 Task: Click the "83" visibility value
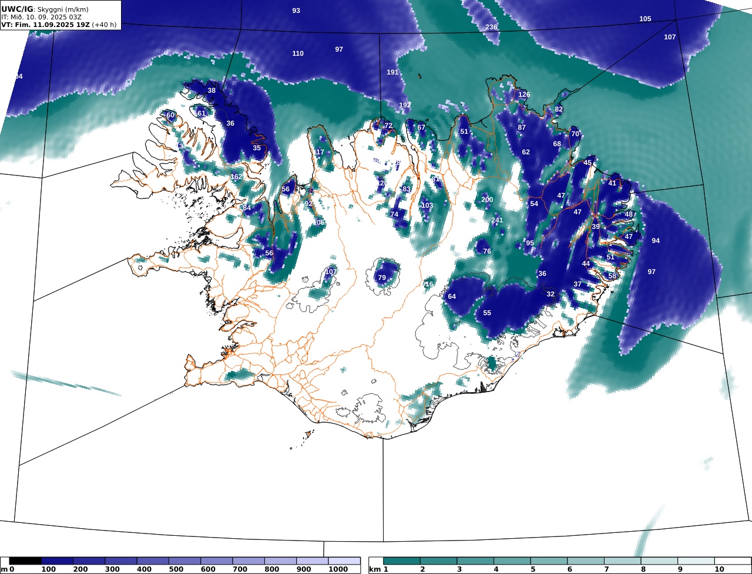pyautogui.click(x=407, y=189)
